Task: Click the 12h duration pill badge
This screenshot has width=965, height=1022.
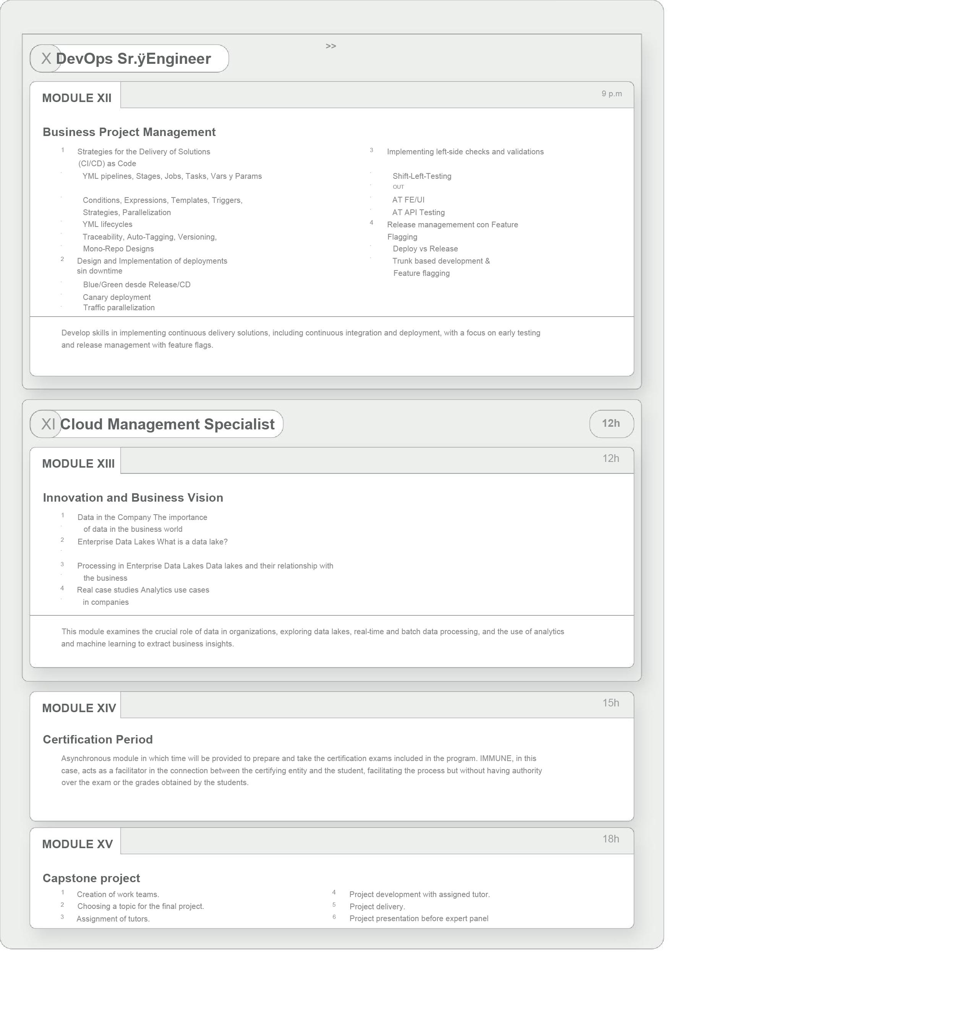Action: point(611,423)
